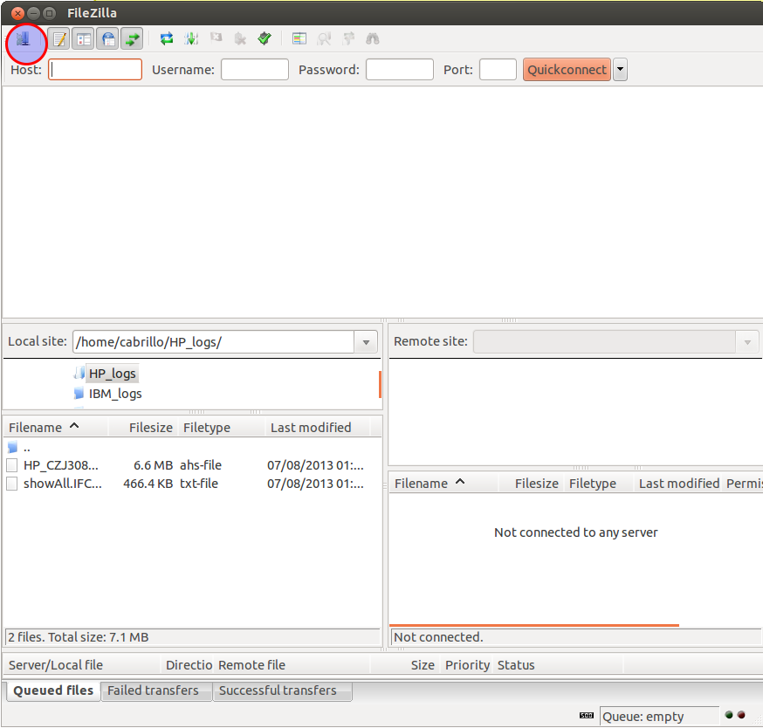
Task: Switch to the Failed transfers tab
Action: [153, 690]
